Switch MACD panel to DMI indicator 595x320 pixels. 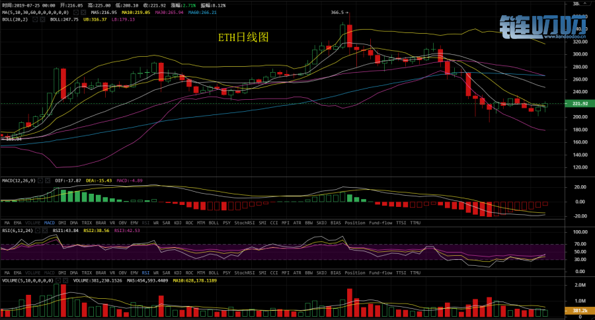(62, 223)
